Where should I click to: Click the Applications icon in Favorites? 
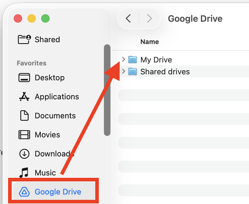(x=24, y=97)
